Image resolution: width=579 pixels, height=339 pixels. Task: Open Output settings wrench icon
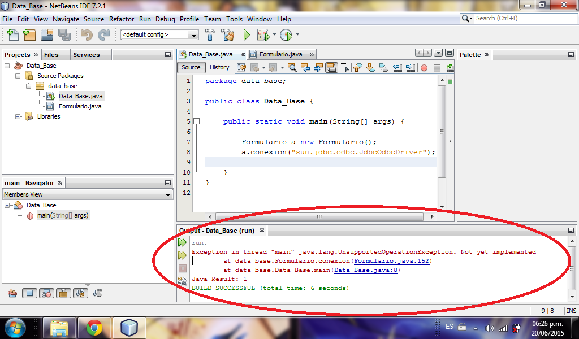(183, 281)
